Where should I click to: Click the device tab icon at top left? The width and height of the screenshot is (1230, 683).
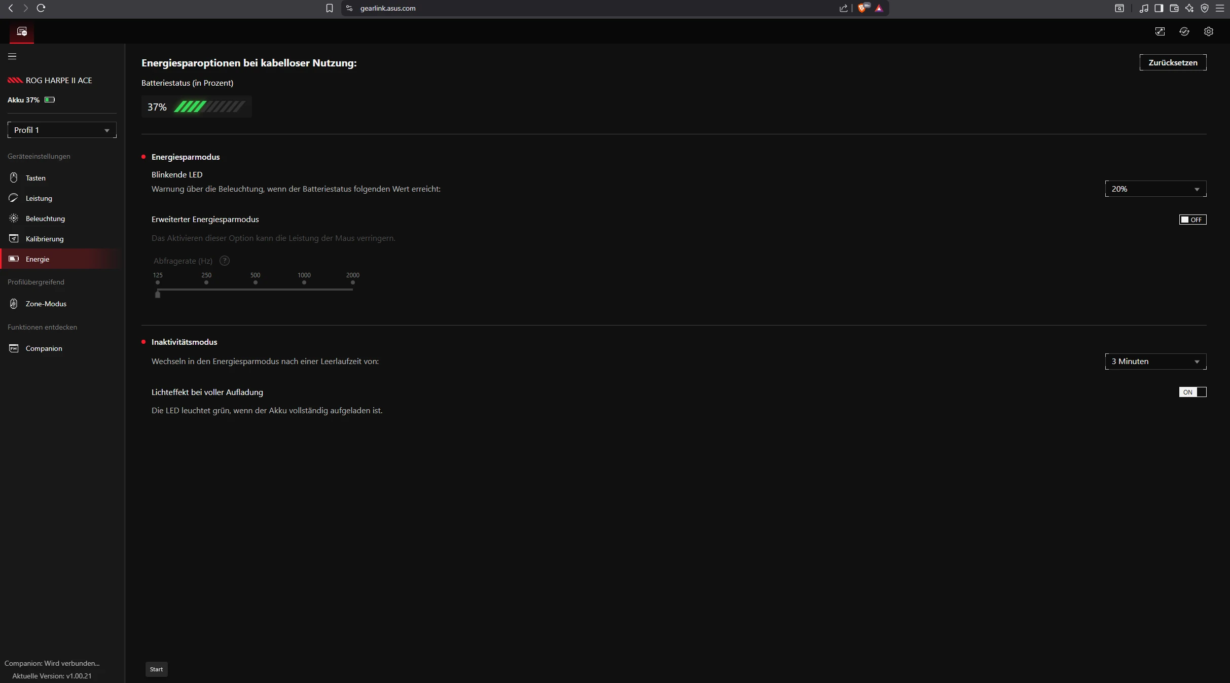tap(22, 31)
